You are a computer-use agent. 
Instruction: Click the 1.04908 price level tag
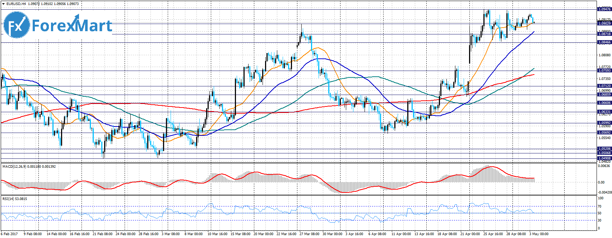pos(604,158)
